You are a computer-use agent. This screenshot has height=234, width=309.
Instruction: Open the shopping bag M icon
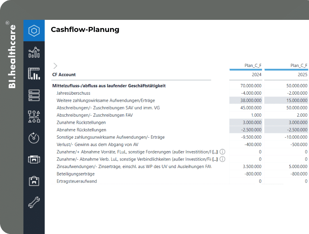34,181
